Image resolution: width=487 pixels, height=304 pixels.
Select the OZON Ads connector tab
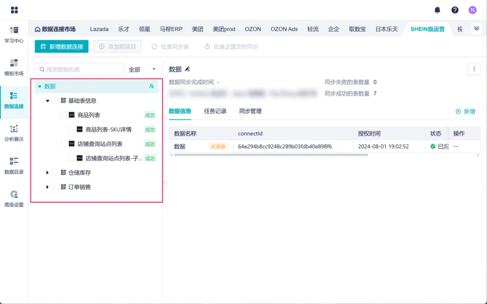(x=284, y=29)
